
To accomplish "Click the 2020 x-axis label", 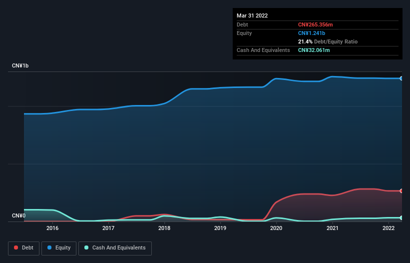I will [276, 228].
